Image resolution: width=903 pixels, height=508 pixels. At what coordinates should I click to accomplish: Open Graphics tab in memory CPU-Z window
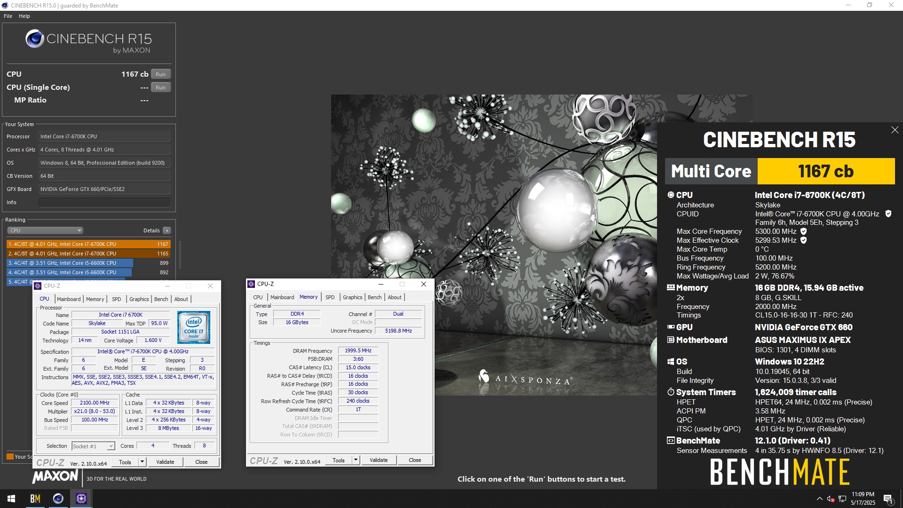(x=352, y=297)
